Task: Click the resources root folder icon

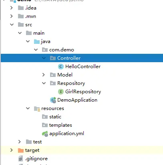Action: [x=37, y=109]
